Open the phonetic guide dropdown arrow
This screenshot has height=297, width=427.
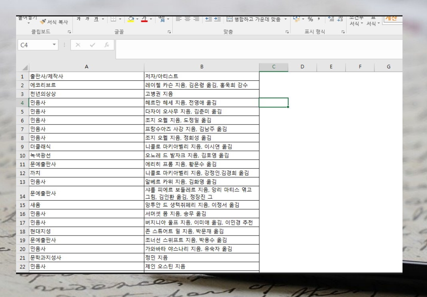click(x=168, y=19)
